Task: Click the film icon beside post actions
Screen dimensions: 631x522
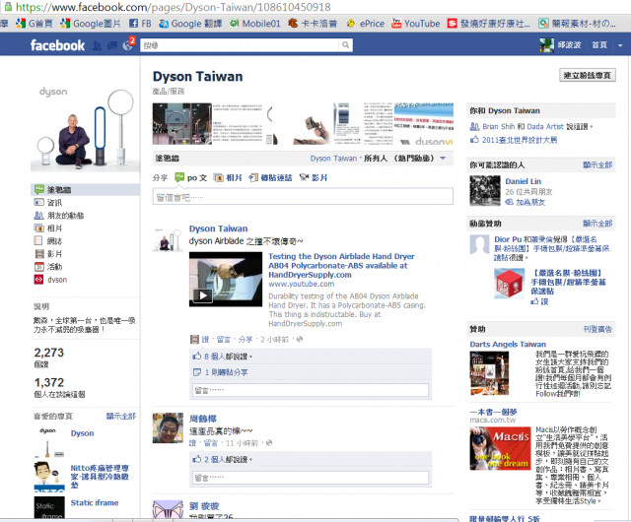Action: (194, 340)
